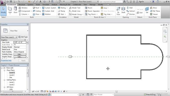The width and height of the screenshot is (170, 96).
Task: Open the Floor Plan: Level 1 selector dropdown
Action: 16,37
